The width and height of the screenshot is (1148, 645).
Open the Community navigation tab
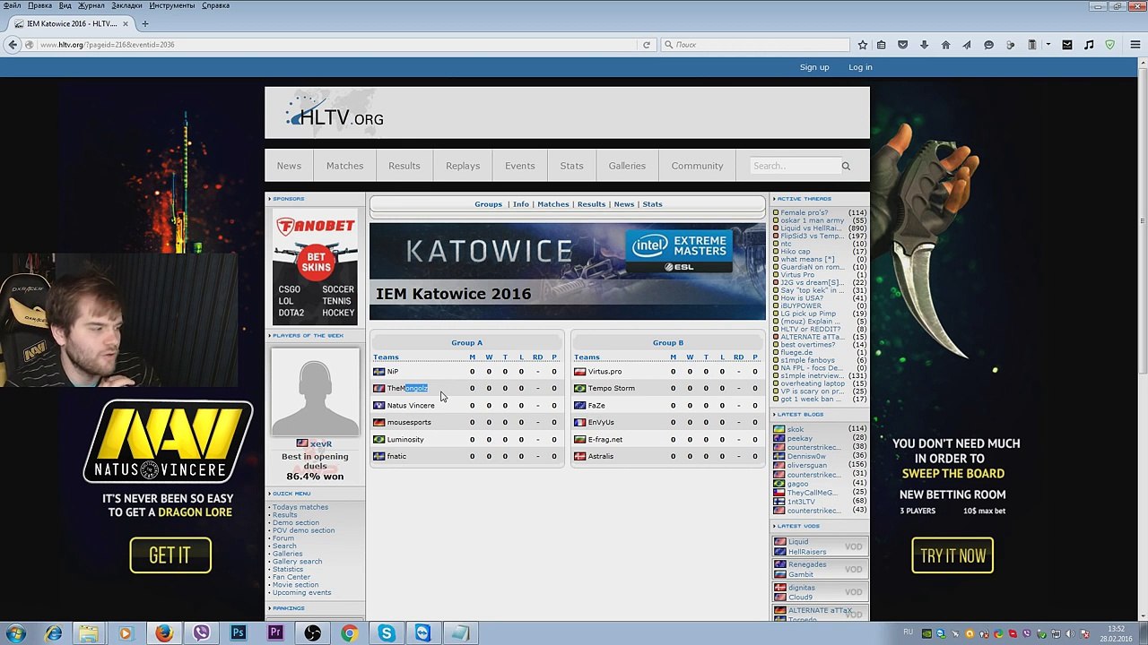(697, 166)
